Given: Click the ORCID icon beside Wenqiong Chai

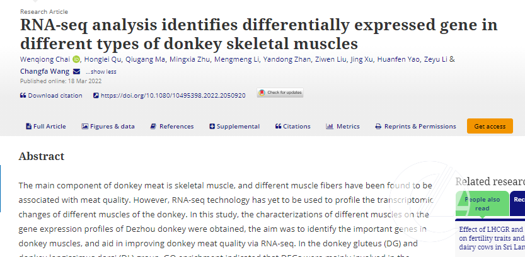Looking at the screenshot, I should point(77,60).
